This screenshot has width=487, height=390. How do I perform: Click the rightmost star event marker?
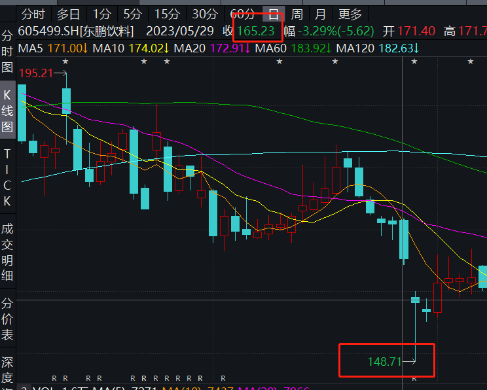click(470, 62)
